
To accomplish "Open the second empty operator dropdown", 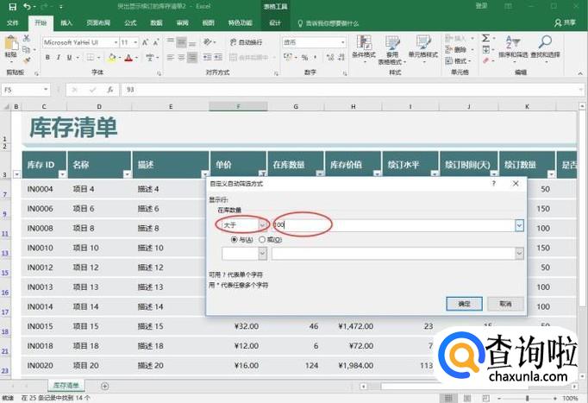I will coord(262,254).
